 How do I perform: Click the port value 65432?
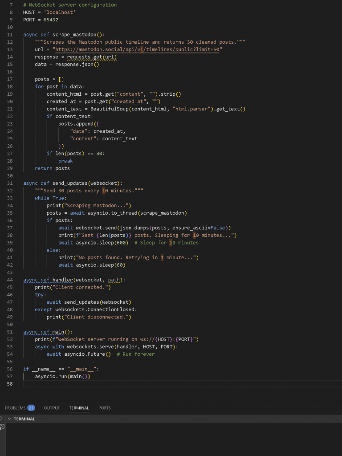(x=51, y=20)
